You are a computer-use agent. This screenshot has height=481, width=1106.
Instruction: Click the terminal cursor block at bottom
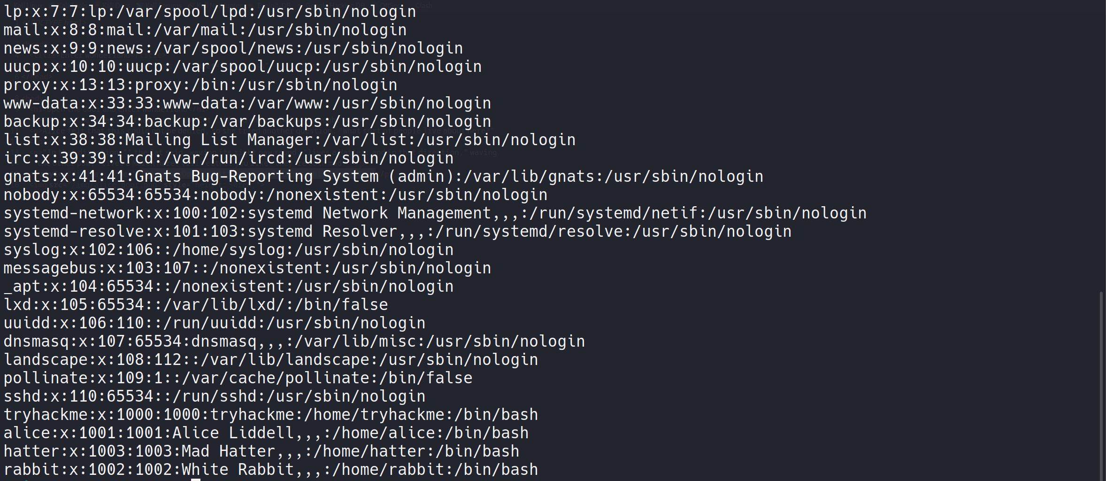coord(195,479)
